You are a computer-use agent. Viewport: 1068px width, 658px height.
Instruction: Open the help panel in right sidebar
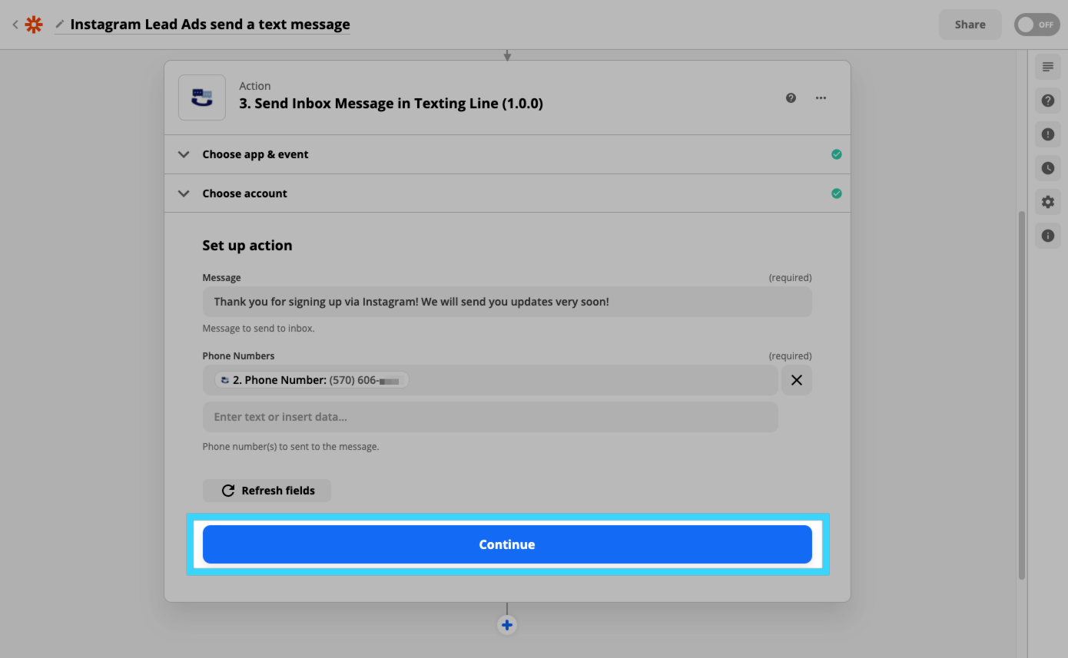point(1048,101)
